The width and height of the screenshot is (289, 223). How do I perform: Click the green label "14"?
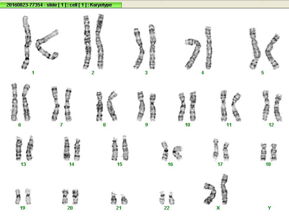coord(71,164)
